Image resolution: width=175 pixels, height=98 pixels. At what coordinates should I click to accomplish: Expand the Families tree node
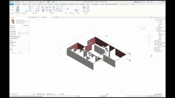coord(154,48)
